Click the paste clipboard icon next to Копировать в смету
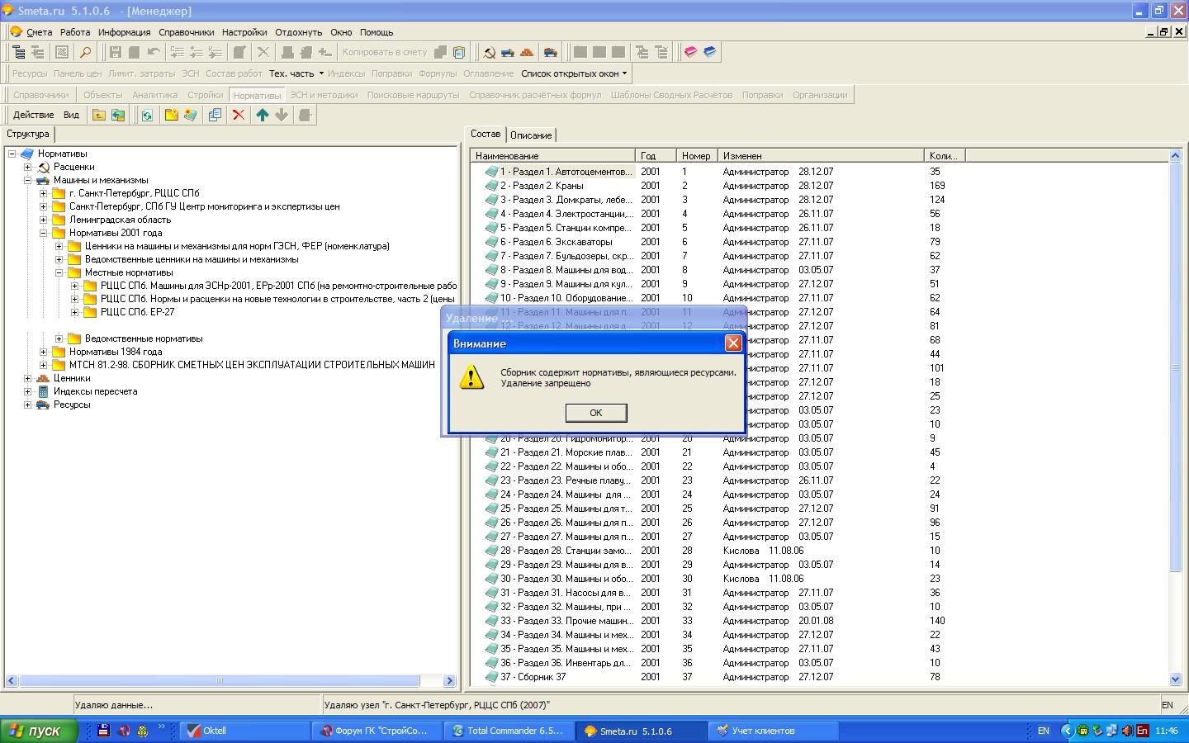 [459, 52]
